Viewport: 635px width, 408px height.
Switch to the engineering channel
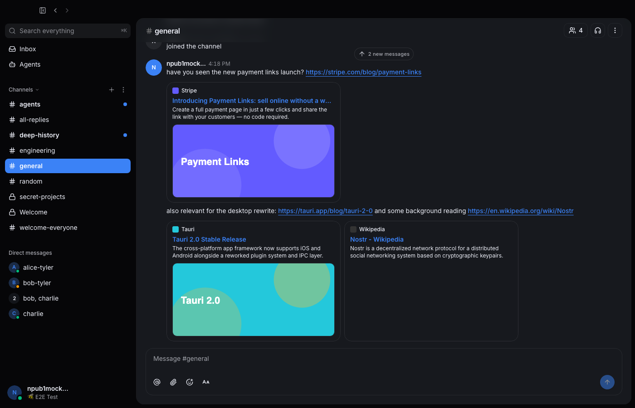coord(68,151)
